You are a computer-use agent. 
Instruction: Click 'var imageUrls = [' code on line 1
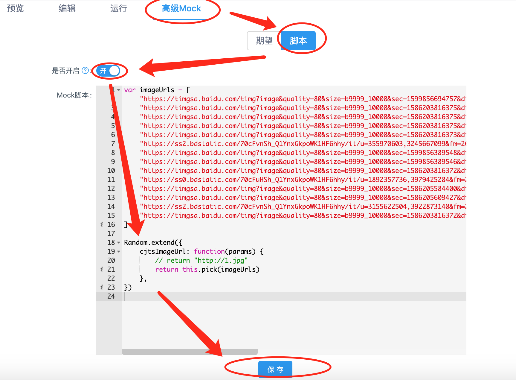point(157,90)
